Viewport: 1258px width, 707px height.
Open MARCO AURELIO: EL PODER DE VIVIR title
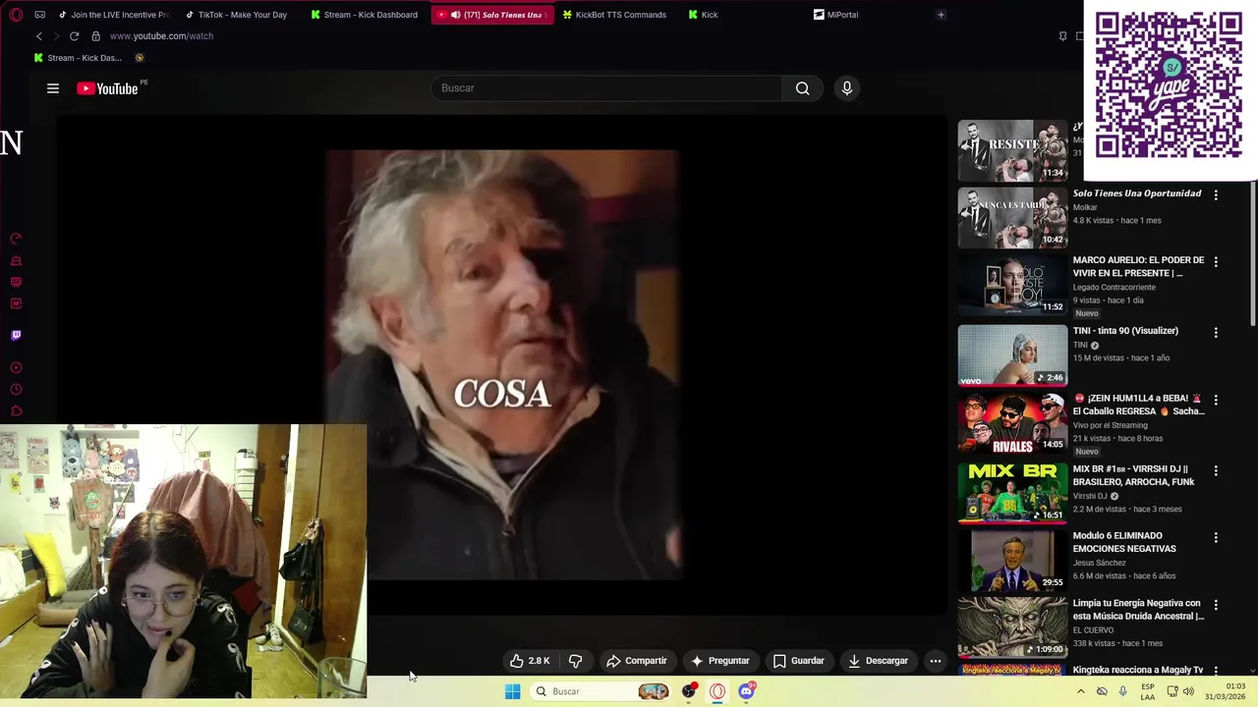pyautogui.click(x=1138, y=266)
